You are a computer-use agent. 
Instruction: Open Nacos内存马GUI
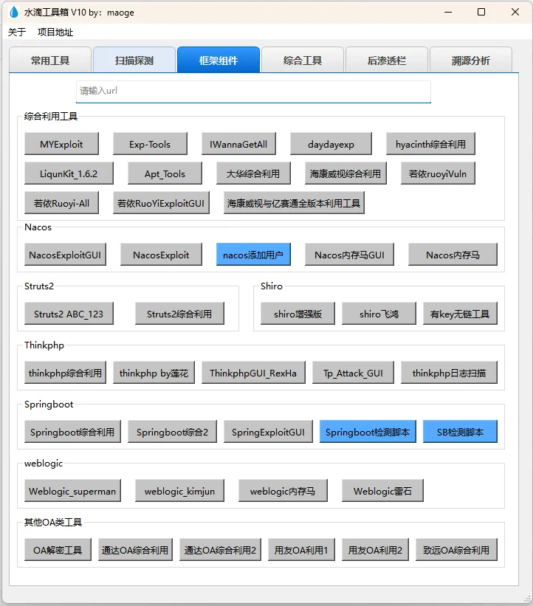click(349, 255)
